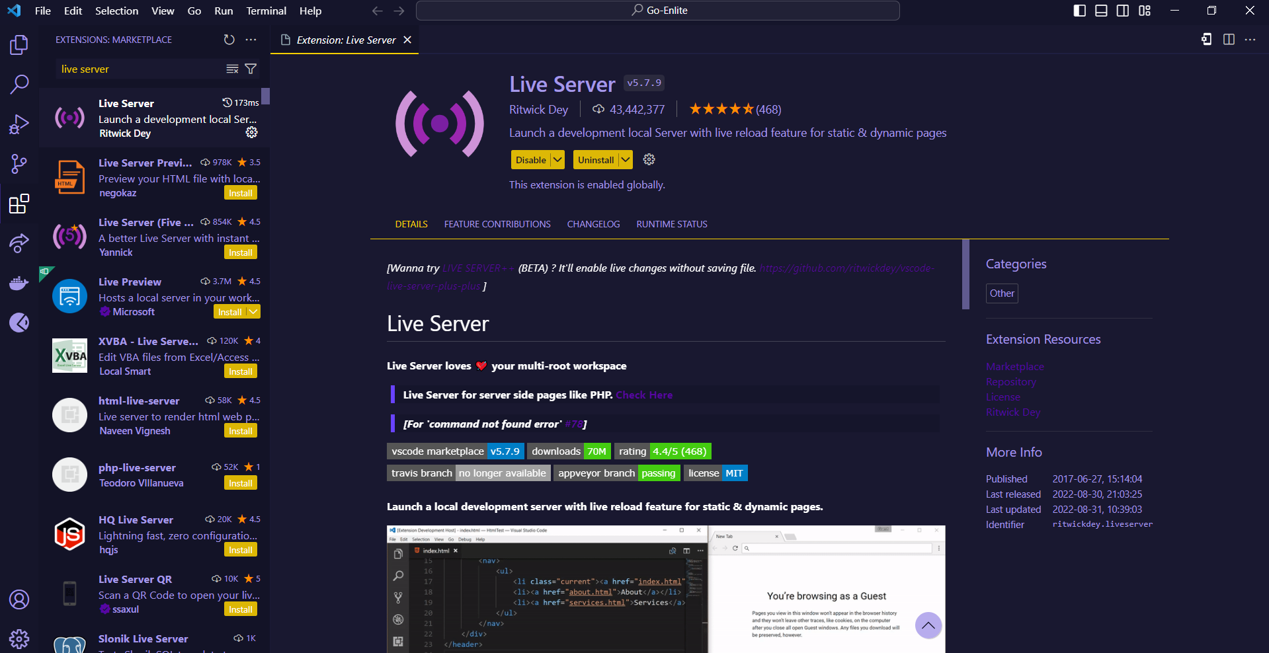Open Docker view in activity bar
The image size is (1269, 653).
[x=19, y=283]
